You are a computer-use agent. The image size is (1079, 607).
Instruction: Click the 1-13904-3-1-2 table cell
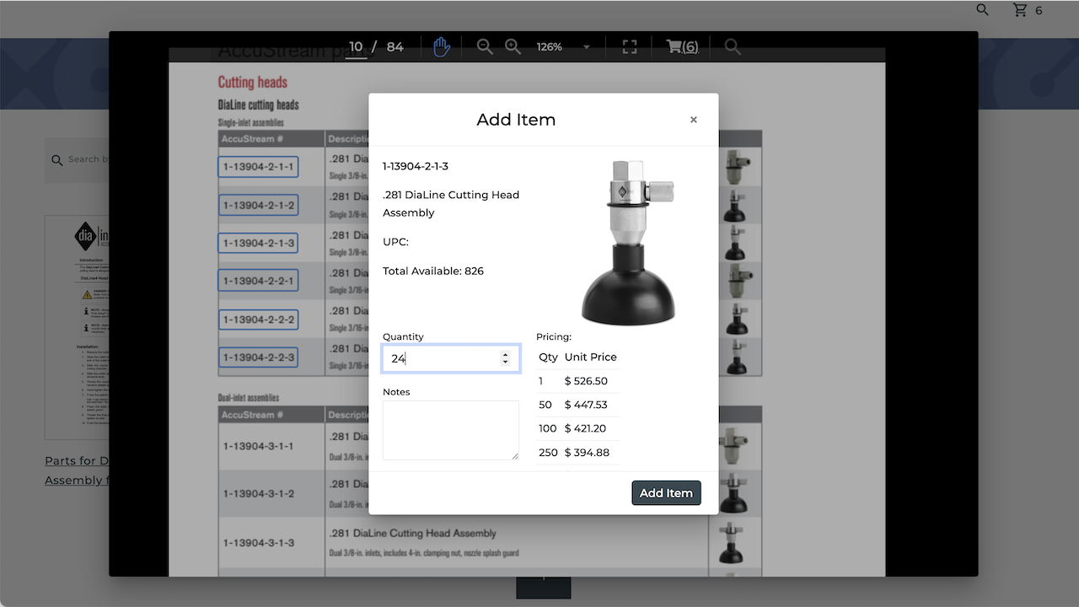[271, 493]
